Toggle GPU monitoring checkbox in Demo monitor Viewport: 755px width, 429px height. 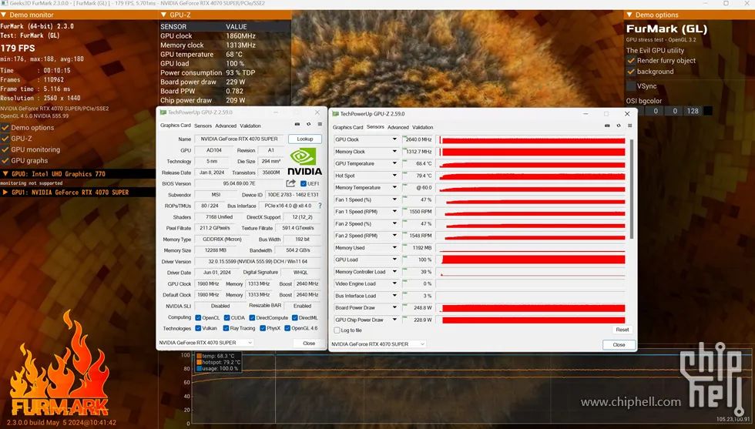(5, 149)
